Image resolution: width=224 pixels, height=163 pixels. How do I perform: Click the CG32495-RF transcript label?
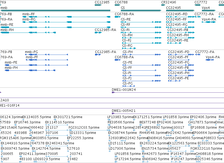pos(176,19)
